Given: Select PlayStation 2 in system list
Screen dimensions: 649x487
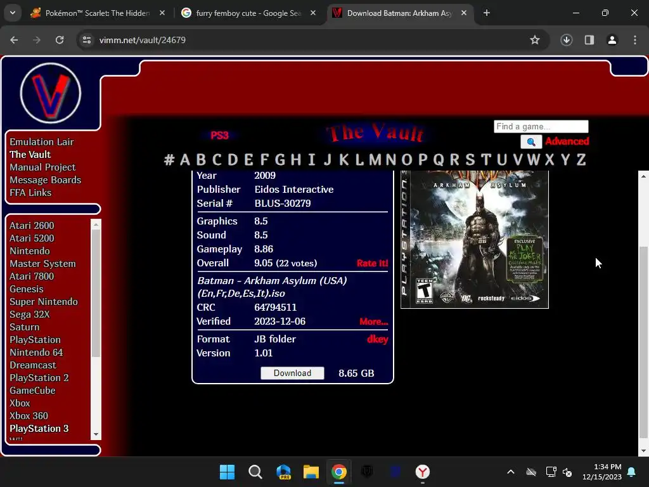Looking at the screenshot, I should pyautogui.click(x=39, y=378).
